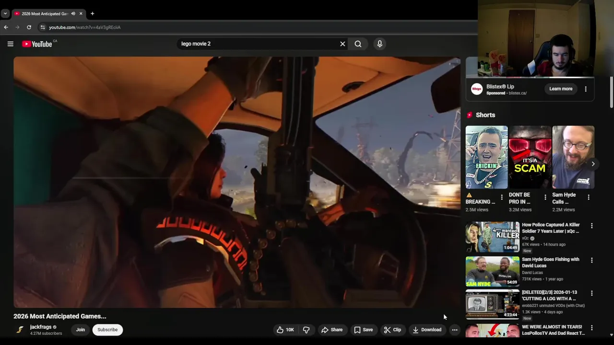614x345 pixels.
Task: Open options for WE WERE ALMOST IN TEARS
Action: [x=591, y=328]
